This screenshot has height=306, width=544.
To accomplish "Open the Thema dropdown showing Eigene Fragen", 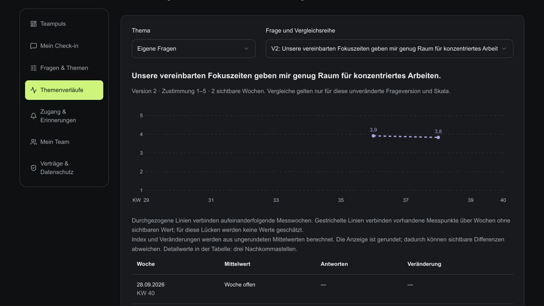I will coord(193,48).
